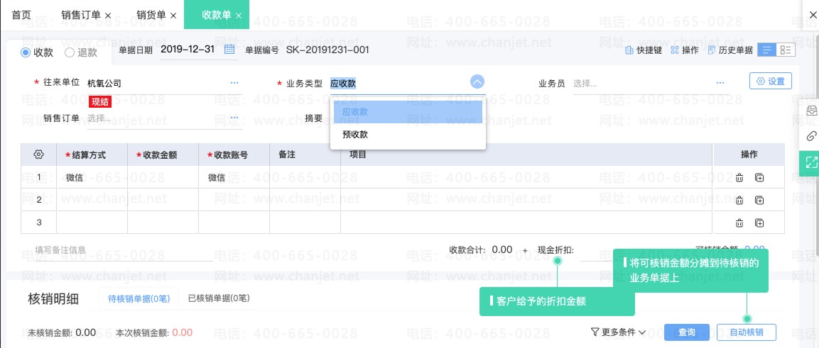Click row 1 收款金额 cell
819x348 pixels.
pyautogui.click(x=163, y=178)
